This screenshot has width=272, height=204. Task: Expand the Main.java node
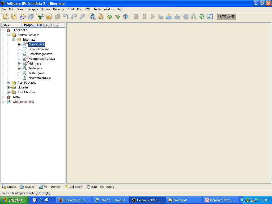[19, 63]
